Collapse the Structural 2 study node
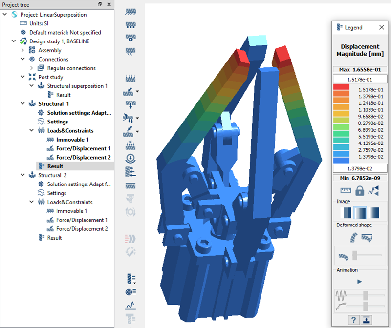Viewport: 391px width, 328px height. click(x=23, y=175)
